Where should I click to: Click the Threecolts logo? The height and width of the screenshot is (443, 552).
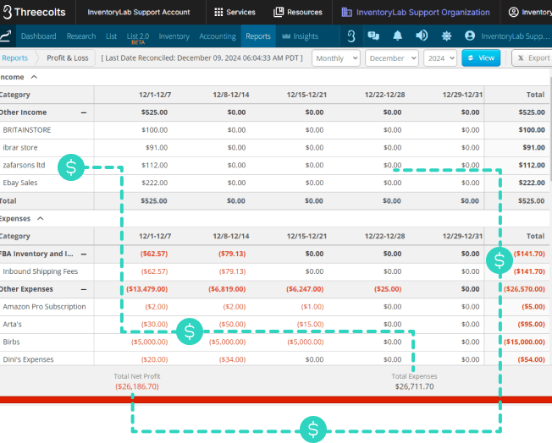(34, 12)
